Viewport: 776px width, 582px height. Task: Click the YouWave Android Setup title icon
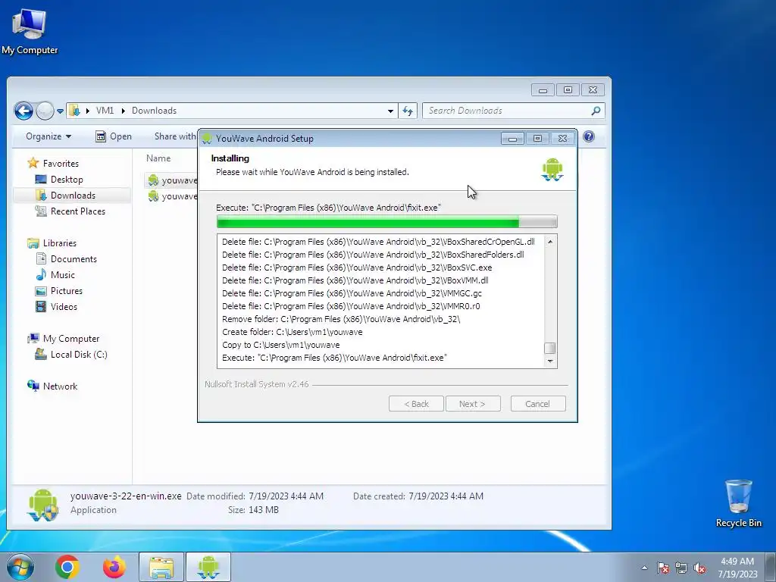[x=208, y=139]
